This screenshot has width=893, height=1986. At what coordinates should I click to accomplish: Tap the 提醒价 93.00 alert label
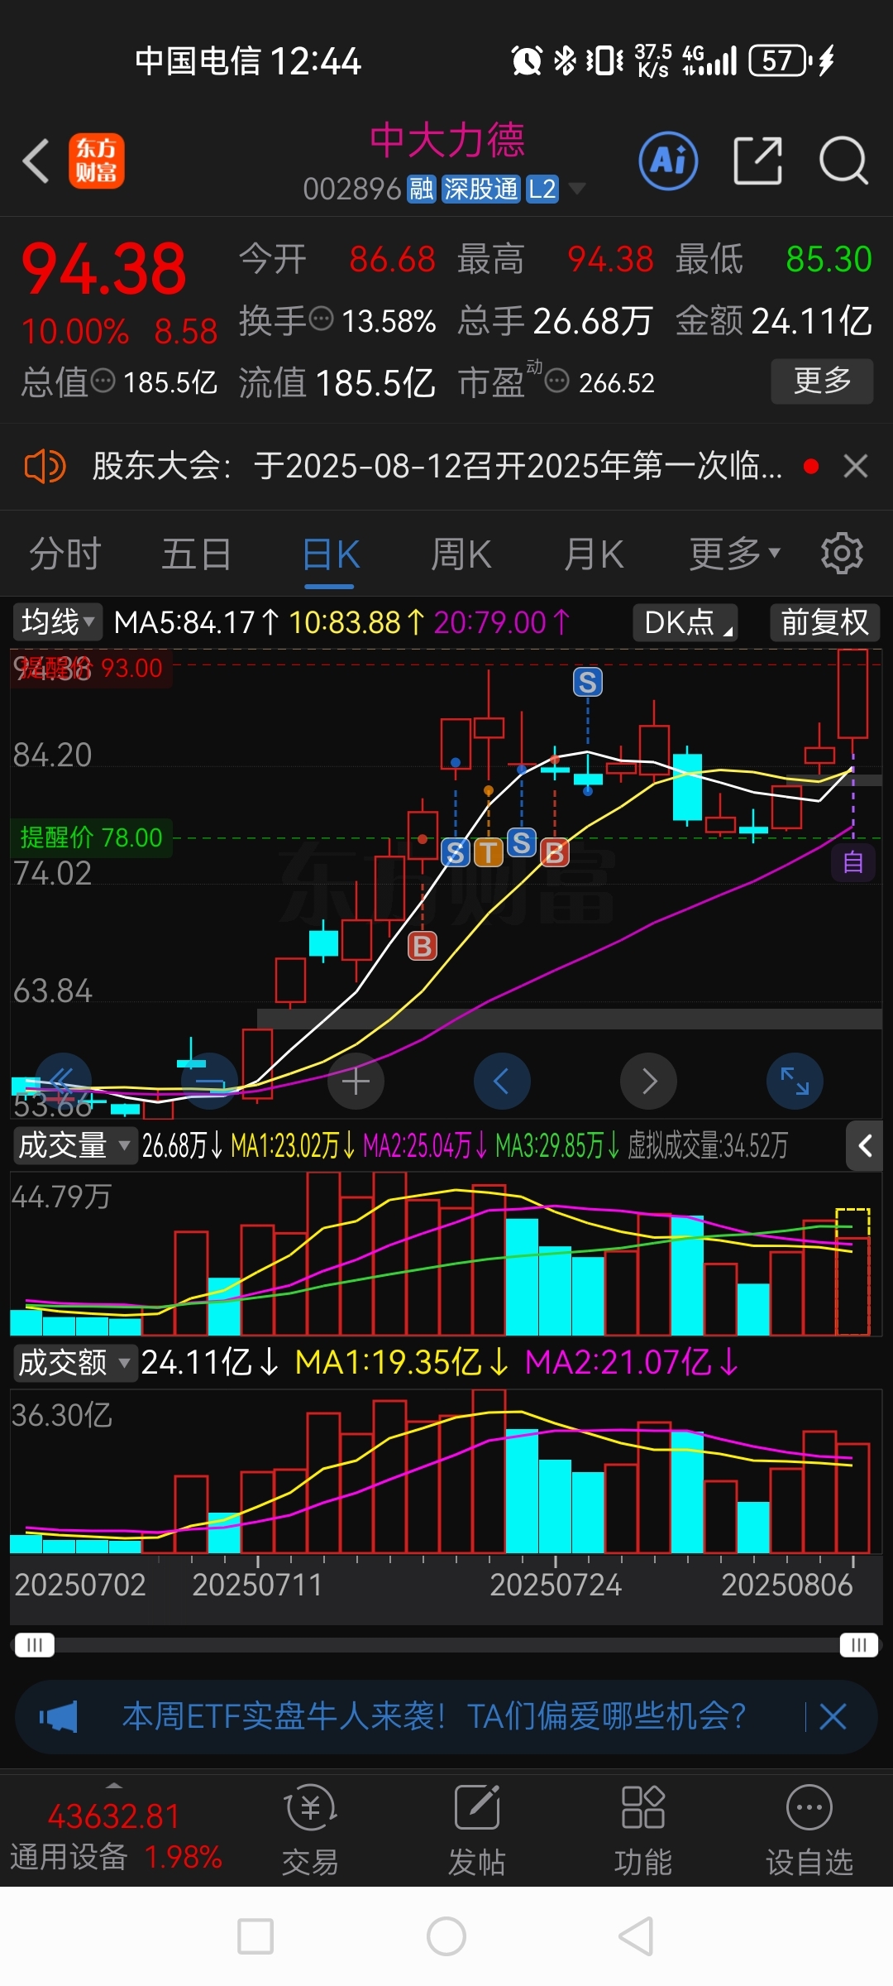91,669
